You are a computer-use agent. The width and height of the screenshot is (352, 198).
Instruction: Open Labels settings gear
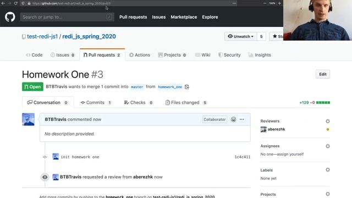[328, 170]
